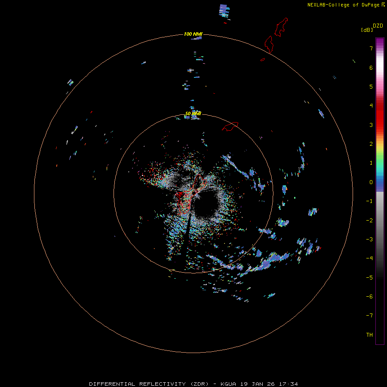Click the -4 value on color scale
The height and width of the screenshot is (387, 387).
point(369,258)
